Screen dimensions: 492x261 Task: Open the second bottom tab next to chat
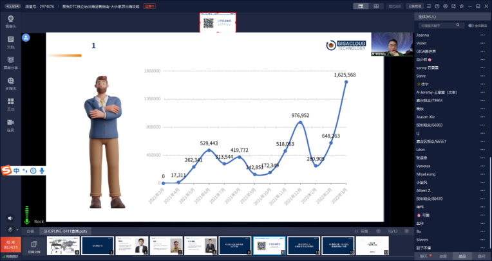click(443, 256)
